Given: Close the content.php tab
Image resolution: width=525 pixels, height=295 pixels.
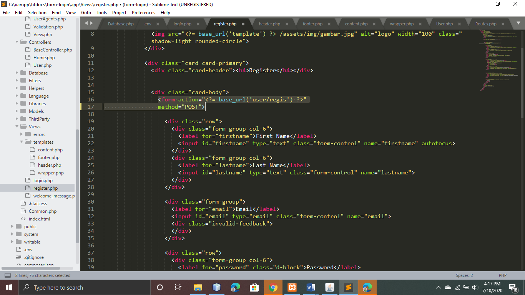Looking at the screenshot, I should pos(375,24).
